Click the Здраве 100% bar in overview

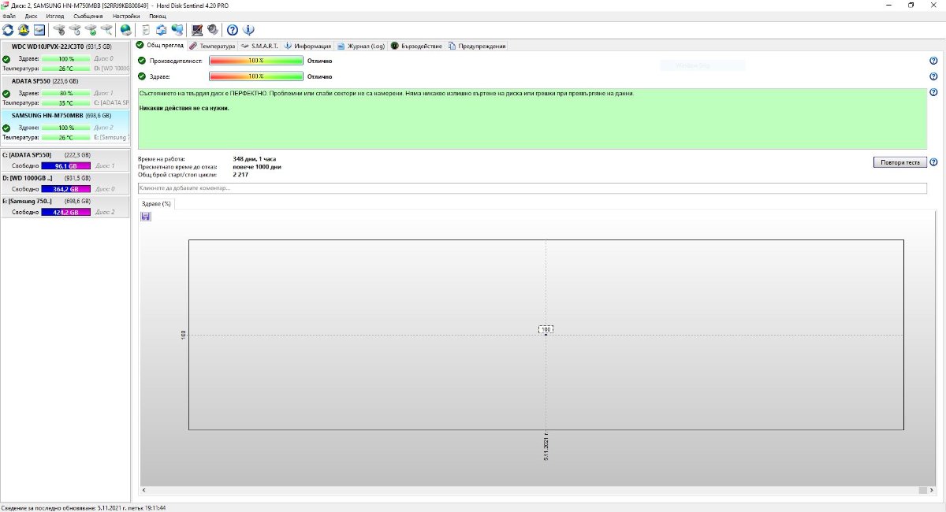256,76
